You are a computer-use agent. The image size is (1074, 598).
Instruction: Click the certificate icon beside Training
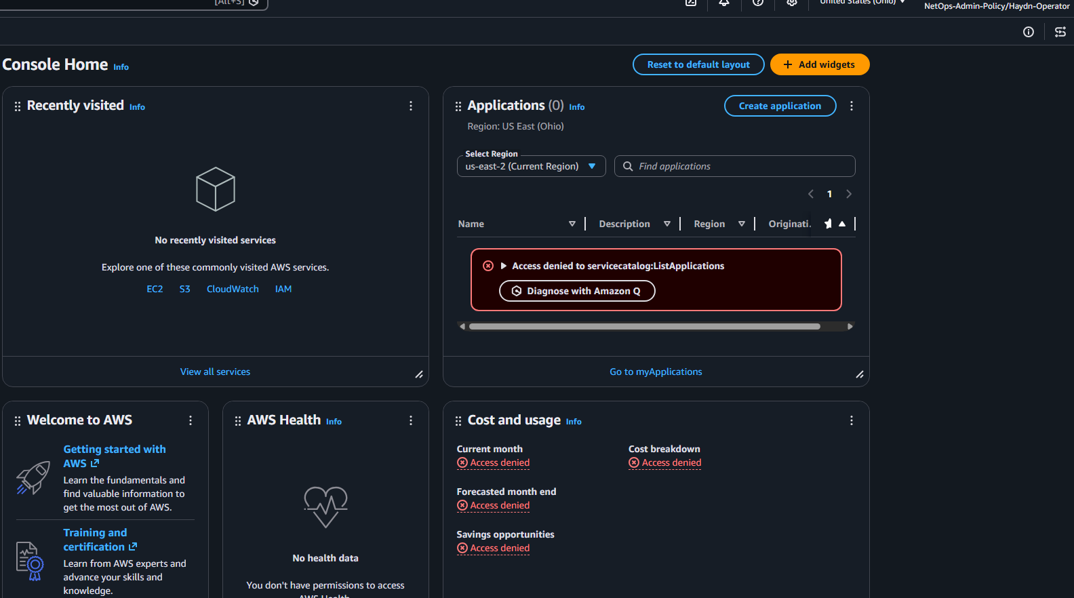click(30, 561)
